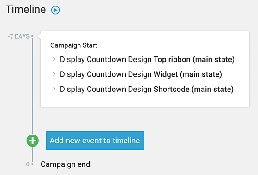258x175 pixels.
Task: Click the bold Top ribbon (main state) text
Action: pyautogui.click(x=194, y=59)
